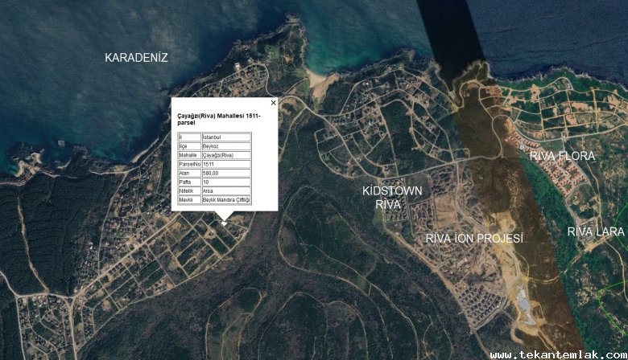Screen dimensions: 628x360
Task: Select the Pafta value '10' cell
Action: coord(226,182)
